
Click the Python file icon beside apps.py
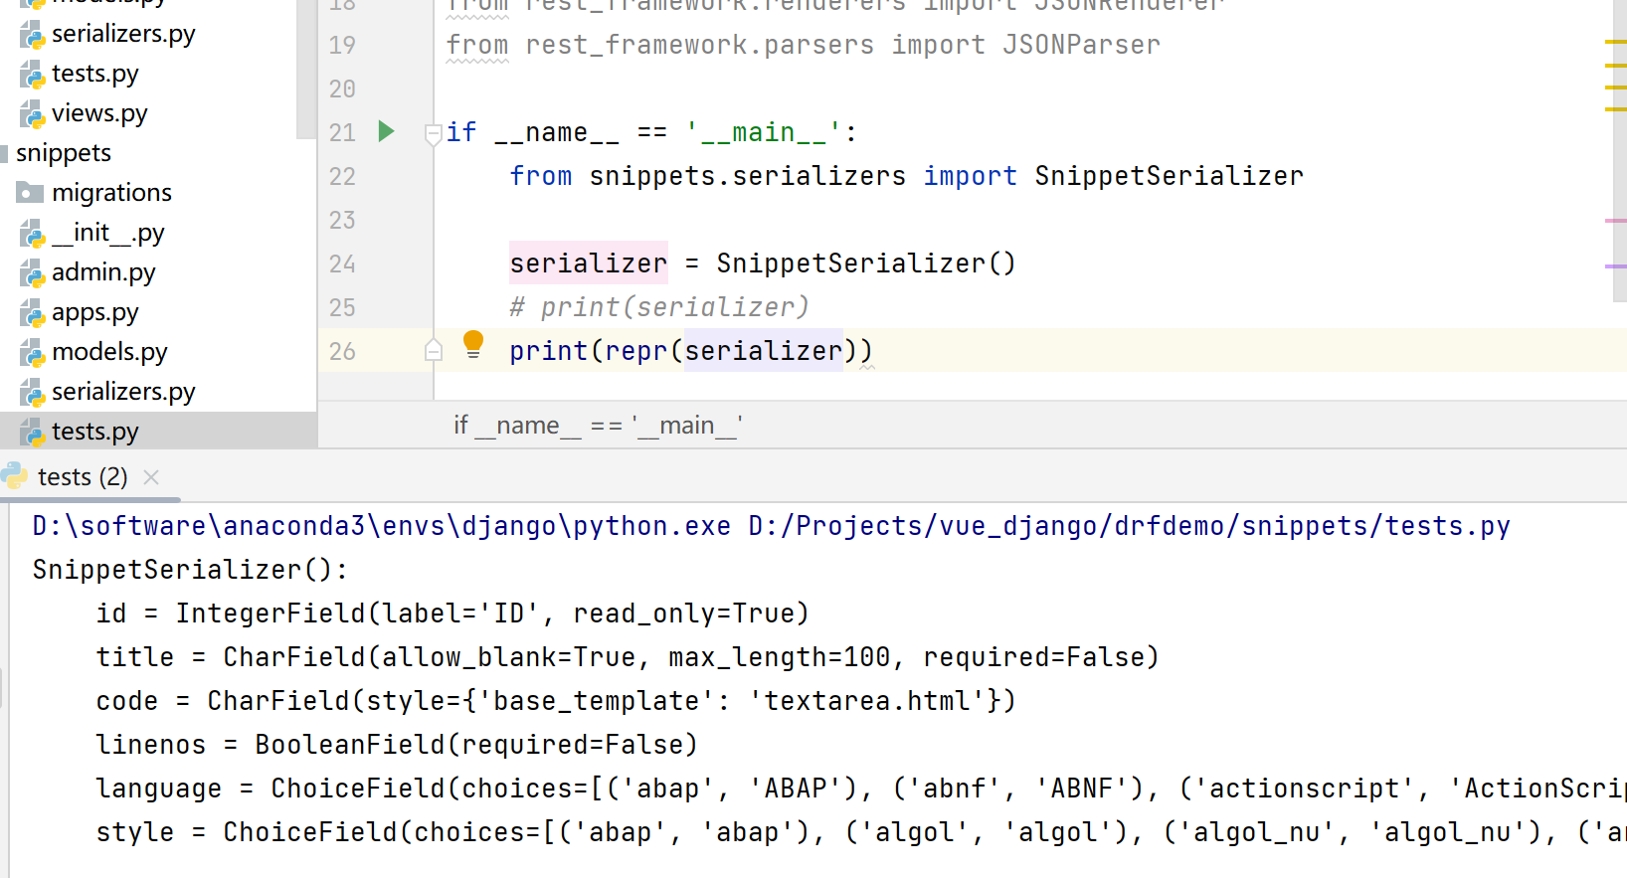click(33, 313)
